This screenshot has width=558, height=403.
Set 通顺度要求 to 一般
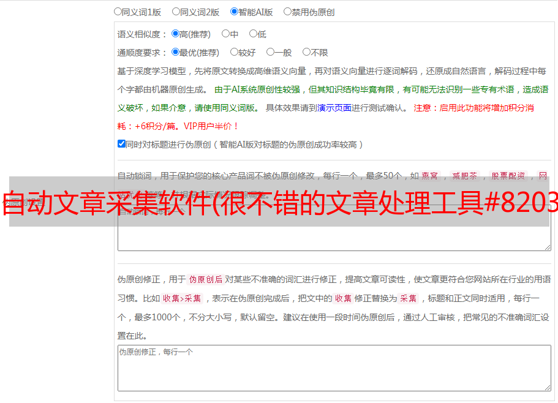point(271,52)
